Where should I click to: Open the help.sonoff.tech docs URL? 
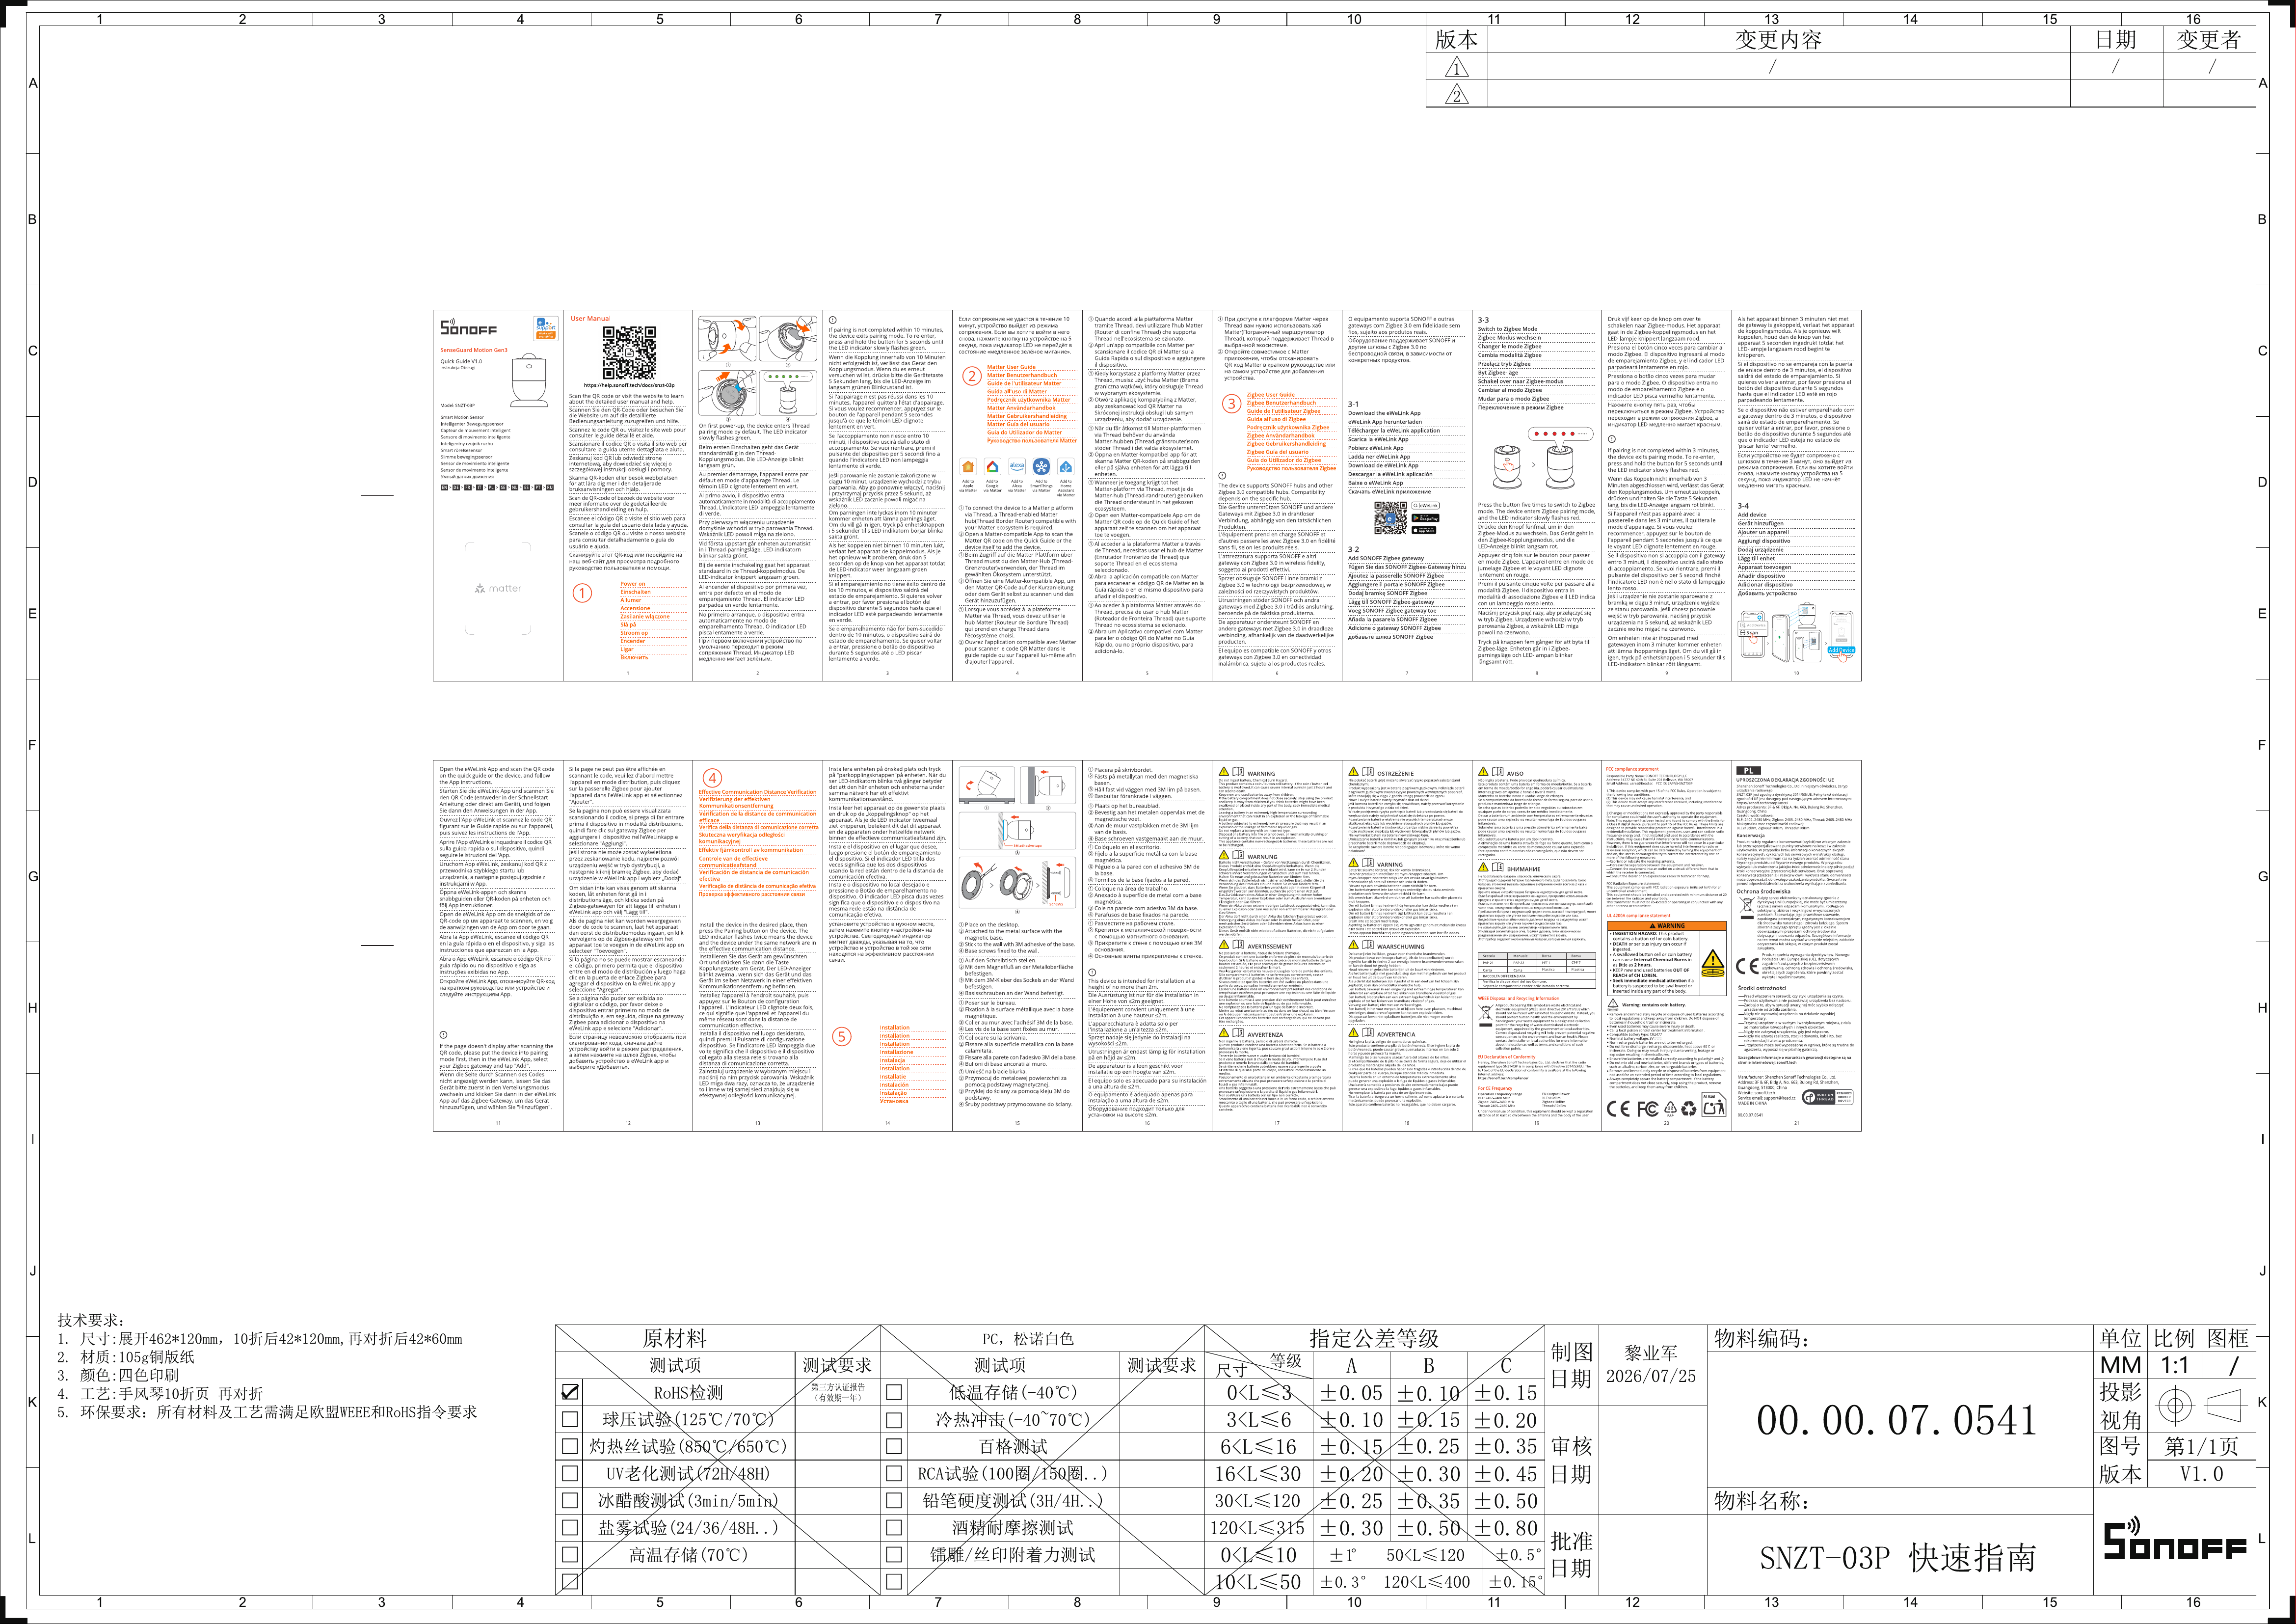pyautogui.click(x=629, y=385)
